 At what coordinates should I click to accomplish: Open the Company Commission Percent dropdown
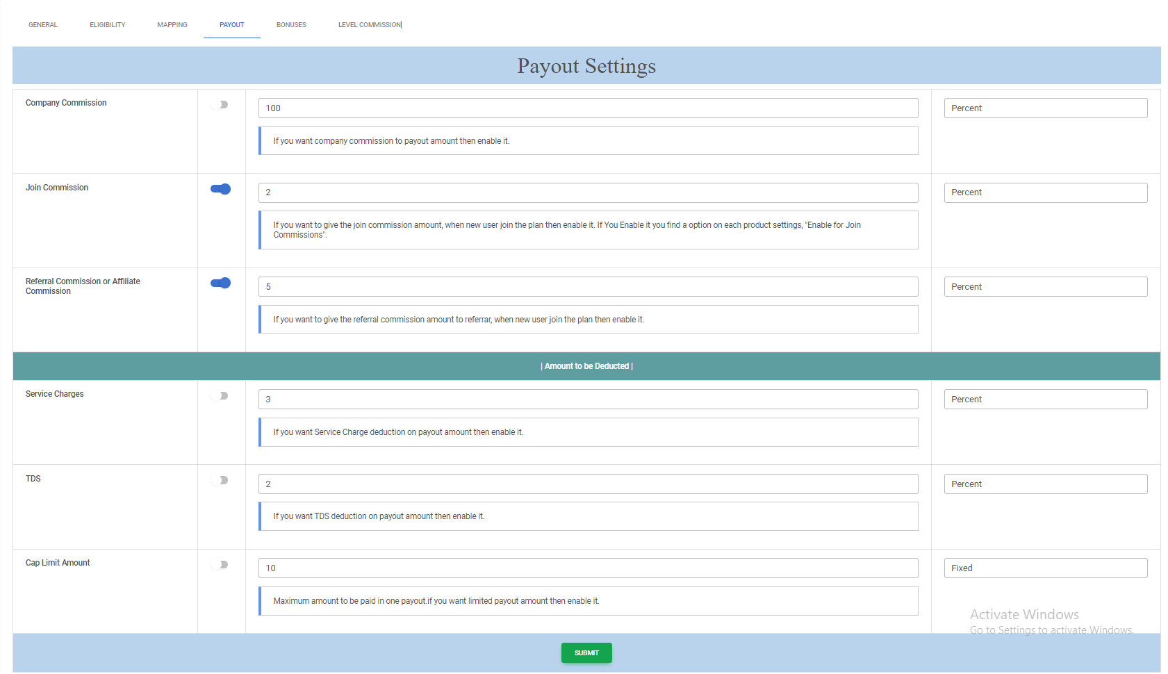click(1045, 108)
